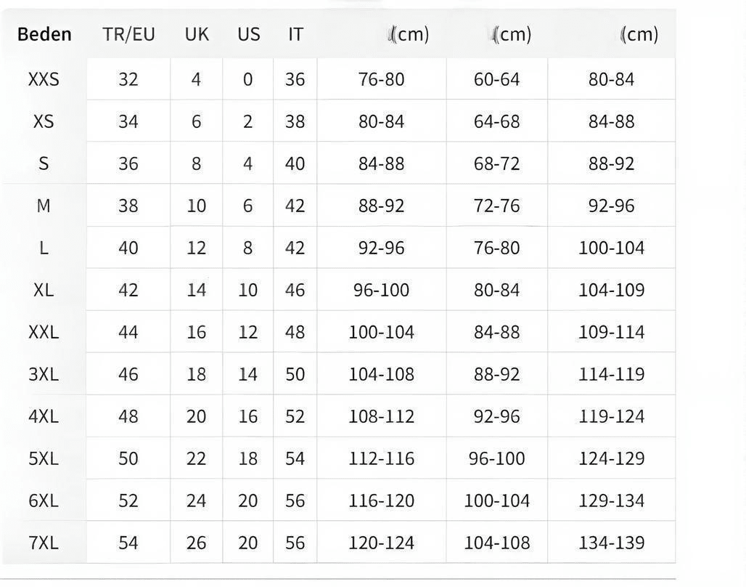Click the M size row label

[x=44, y=206]
